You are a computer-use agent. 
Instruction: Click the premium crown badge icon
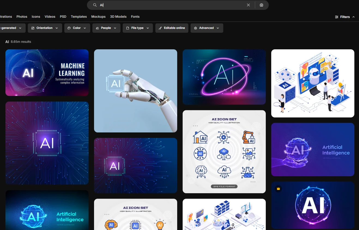pyautogui.click(x=278, y=189)
